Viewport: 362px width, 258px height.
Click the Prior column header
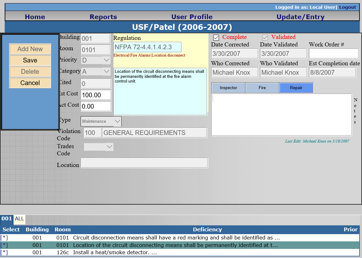(350, 229)
